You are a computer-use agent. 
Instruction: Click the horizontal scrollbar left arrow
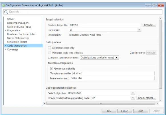coord(45,104)
